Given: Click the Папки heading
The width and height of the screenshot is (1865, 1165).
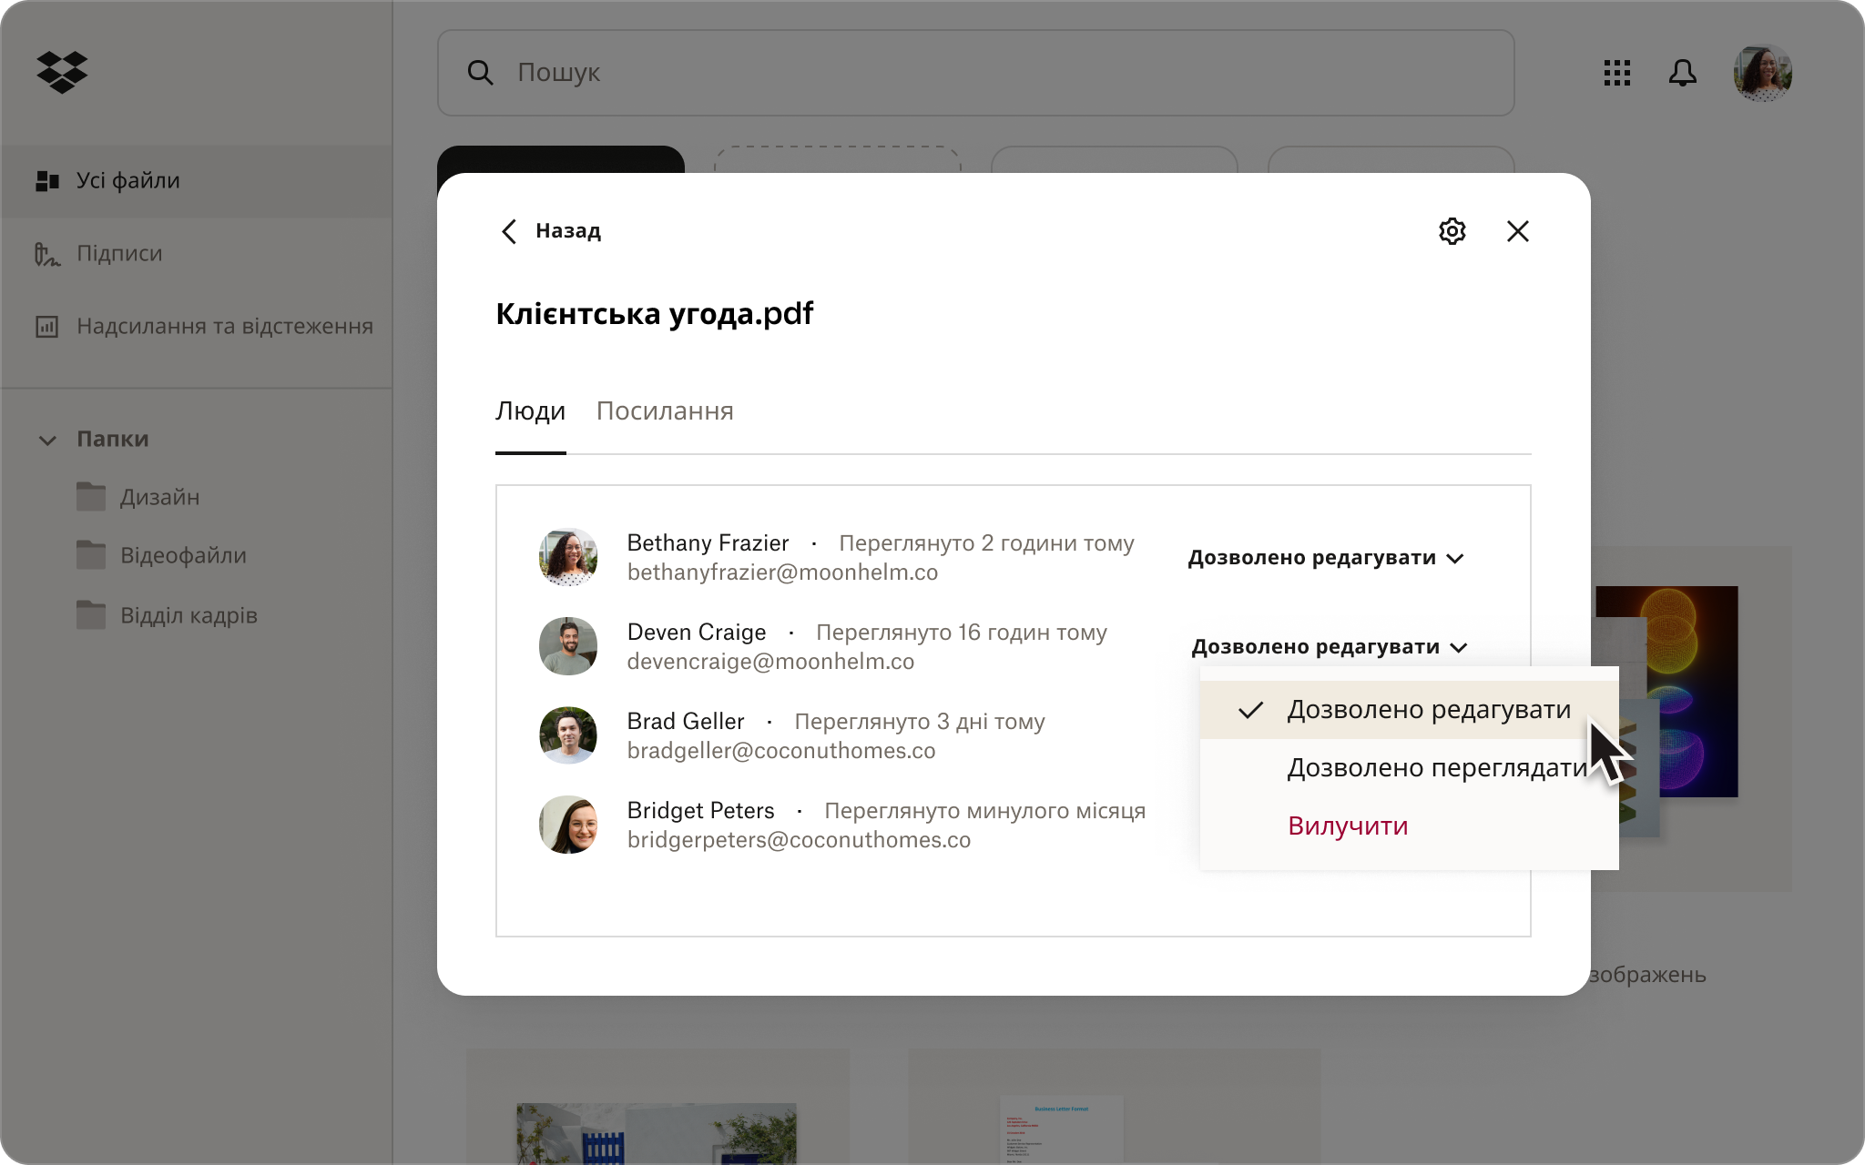Looking at the screenshot, I should tap(113, 439).
